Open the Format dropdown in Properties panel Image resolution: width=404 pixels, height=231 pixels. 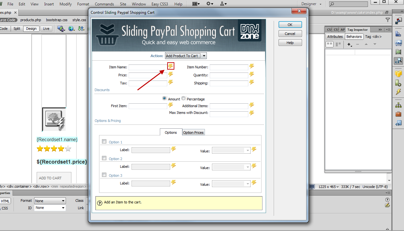pyautogui.click(x=50, y=201)
